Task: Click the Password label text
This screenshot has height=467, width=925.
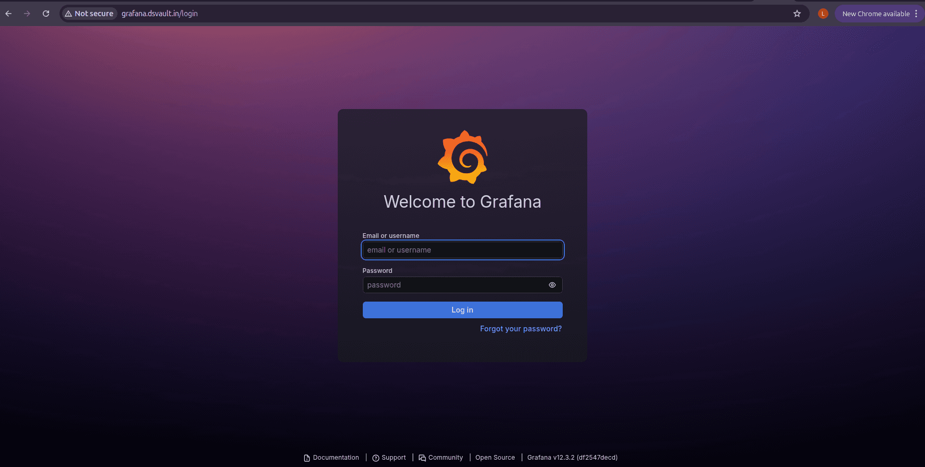Action: pos(377,271)
